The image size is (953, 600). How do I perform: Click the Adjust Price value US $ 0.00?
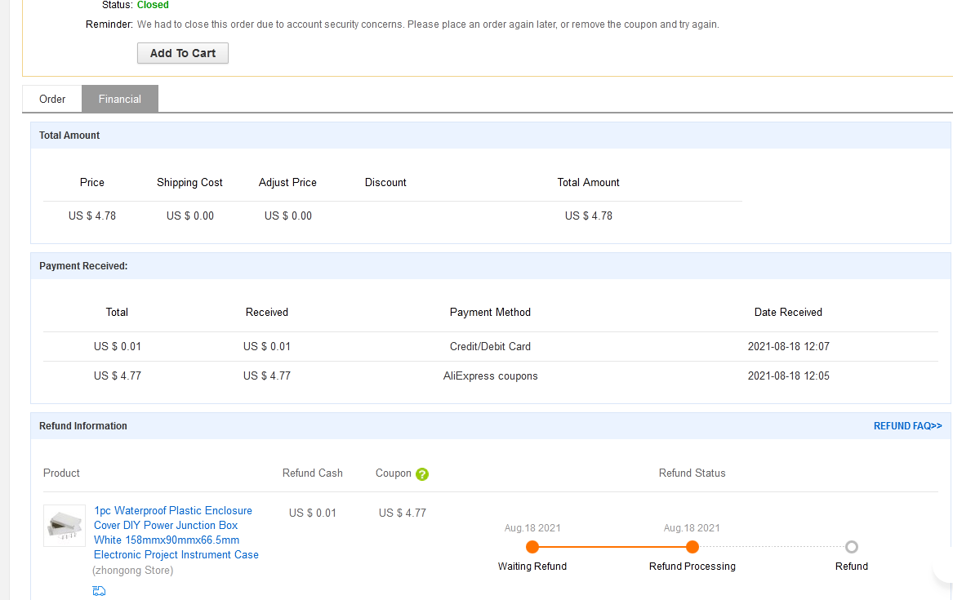point(288,216)
